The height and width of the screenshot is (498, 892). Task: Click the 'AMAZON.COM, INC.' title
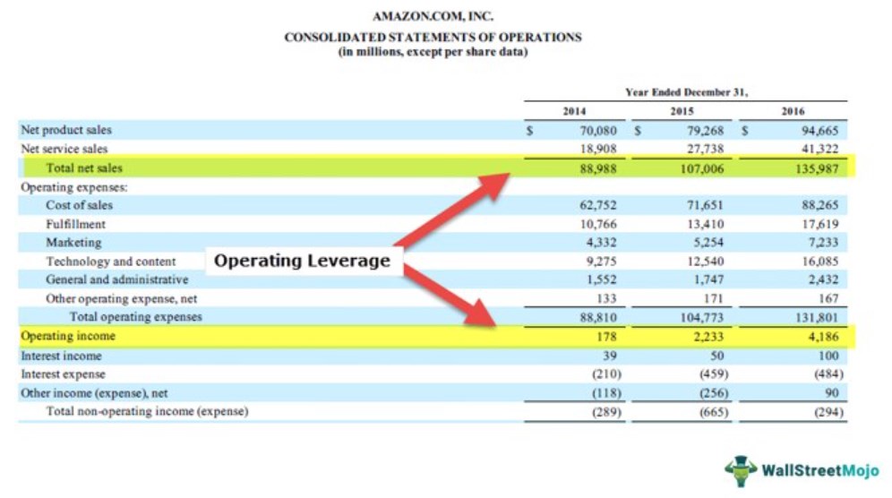(x=433, y=16)
